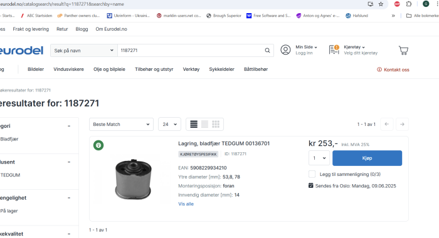
Task: Open the Sykkeldeler category
Action: [x=221, y=70]
